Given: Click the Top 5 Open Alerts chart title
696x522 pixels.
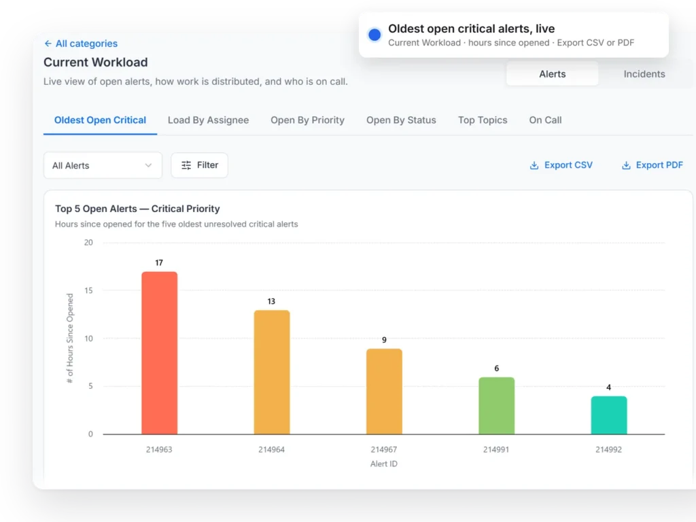Looking at the screenshot, I should [x=137, y=209].
